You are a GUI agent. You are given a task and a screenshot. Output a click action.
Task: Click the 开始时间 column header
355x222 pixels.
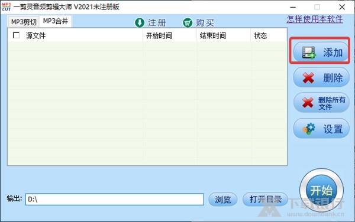pos(170,35)
